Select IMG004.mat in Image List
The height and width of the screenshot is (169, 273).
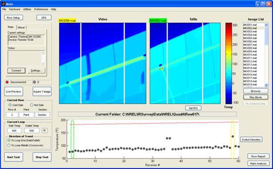click(x=250, y=35)
